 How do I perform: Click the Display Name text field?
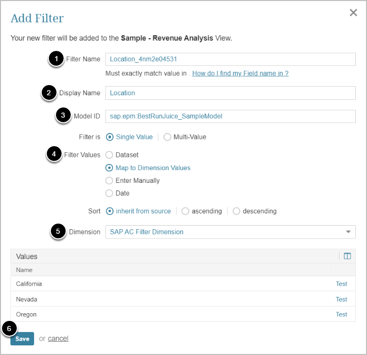pos(230,93)
